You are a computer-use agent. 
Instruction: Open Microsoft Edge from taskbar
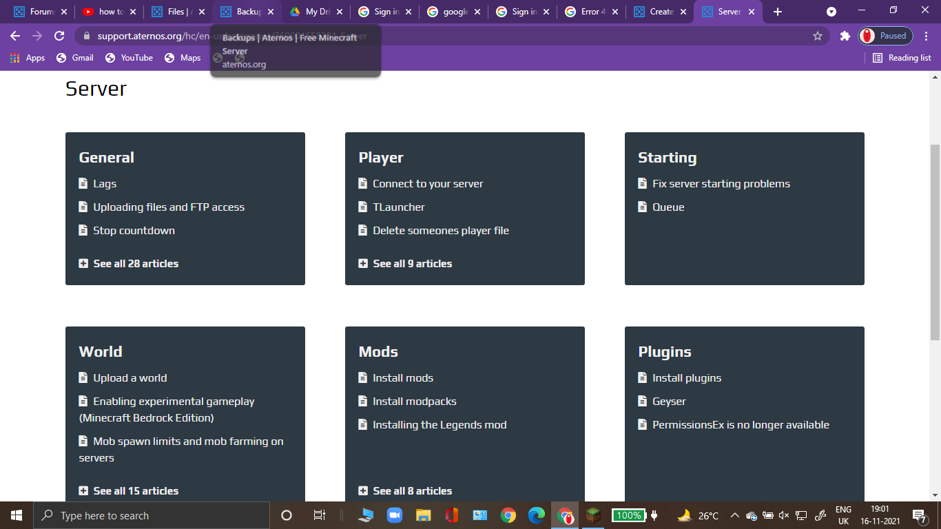pyautogui.click(x=537, y=515)
